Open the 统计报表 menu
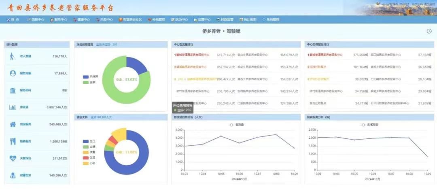The width and height of the screenshot is (437, 189). (x=248, y=19)
